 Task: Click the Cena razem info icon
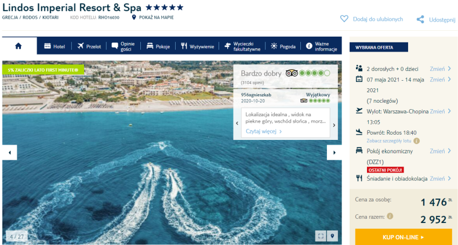(x=390, y=216)
